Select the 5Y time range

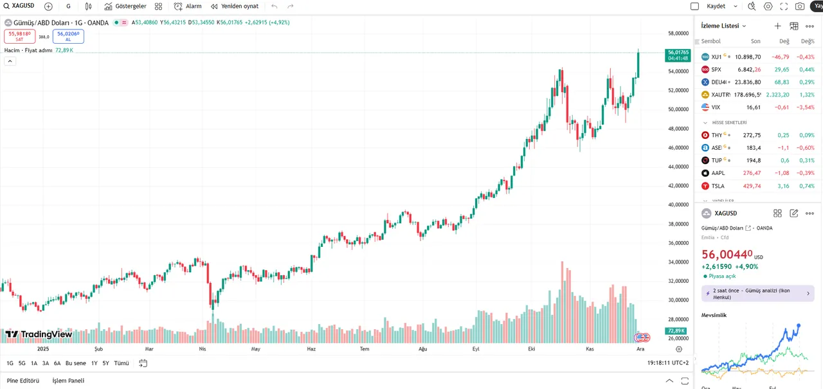105,363
